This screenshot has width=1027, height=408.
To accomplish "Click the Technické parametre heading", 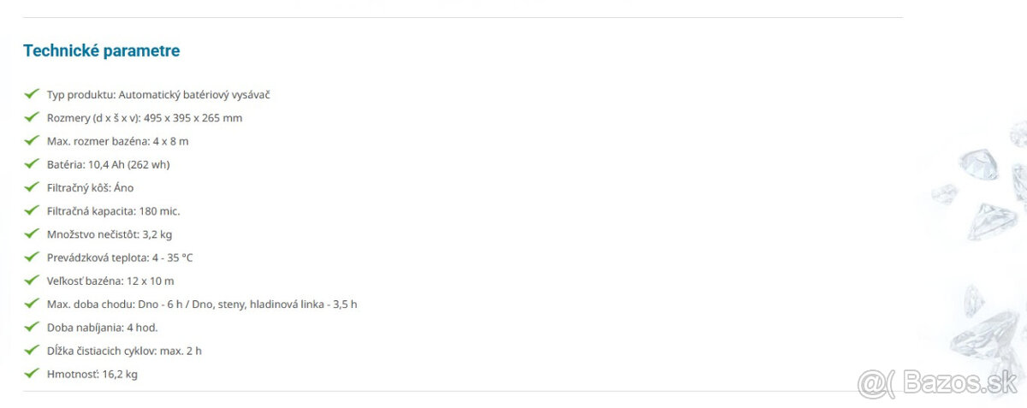I will click(x=101, y=50).
